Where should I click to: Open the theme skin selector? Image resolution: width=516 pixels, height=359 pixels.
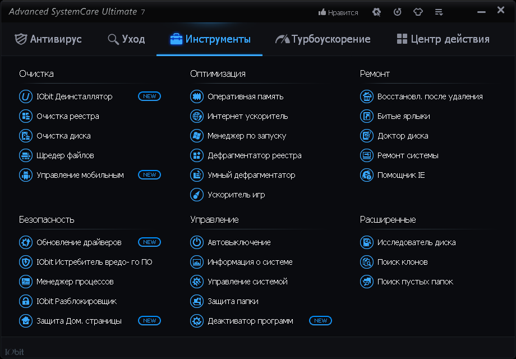418,11
